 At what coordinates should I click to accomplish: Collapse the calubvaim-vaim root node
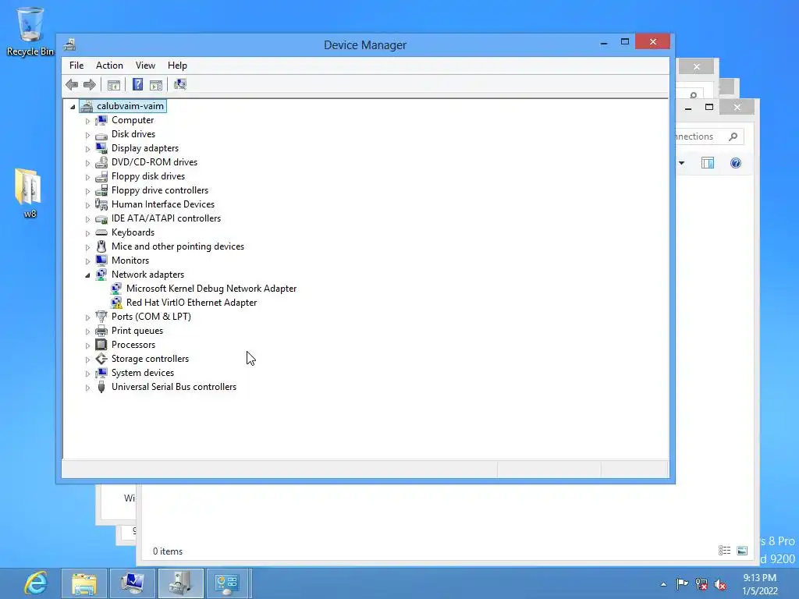click(x=73, y=106)
